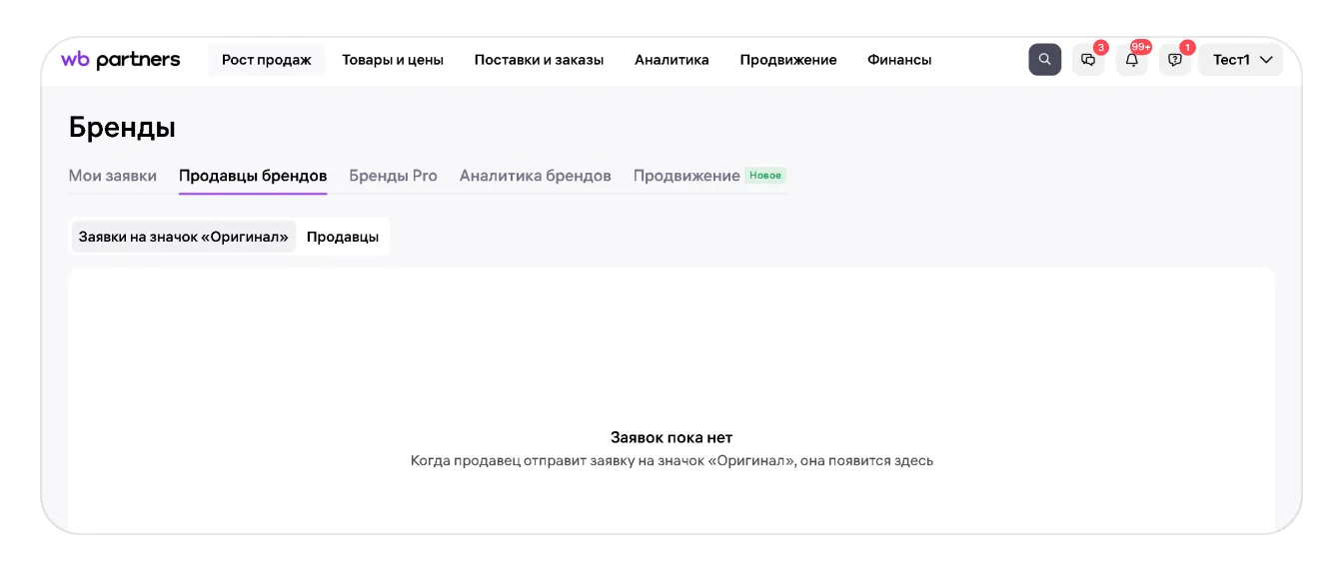This screenshot has width=1343, height=571.
Task: Open the Продвижение tab marked Новое
Action: (x=687, y=176)
